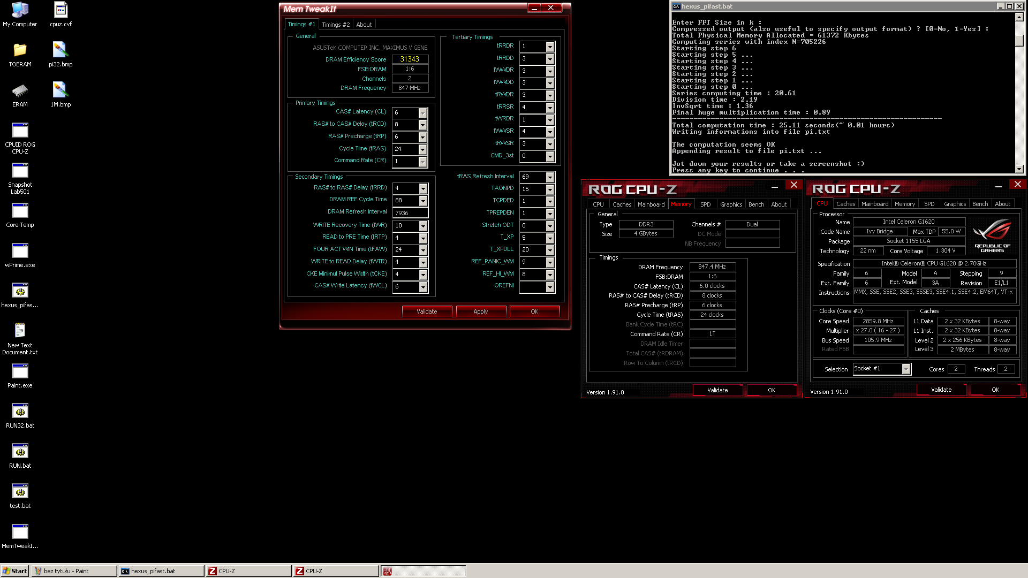
Task: Open the About tab in MemTweakIt
Action: (364, 25)
